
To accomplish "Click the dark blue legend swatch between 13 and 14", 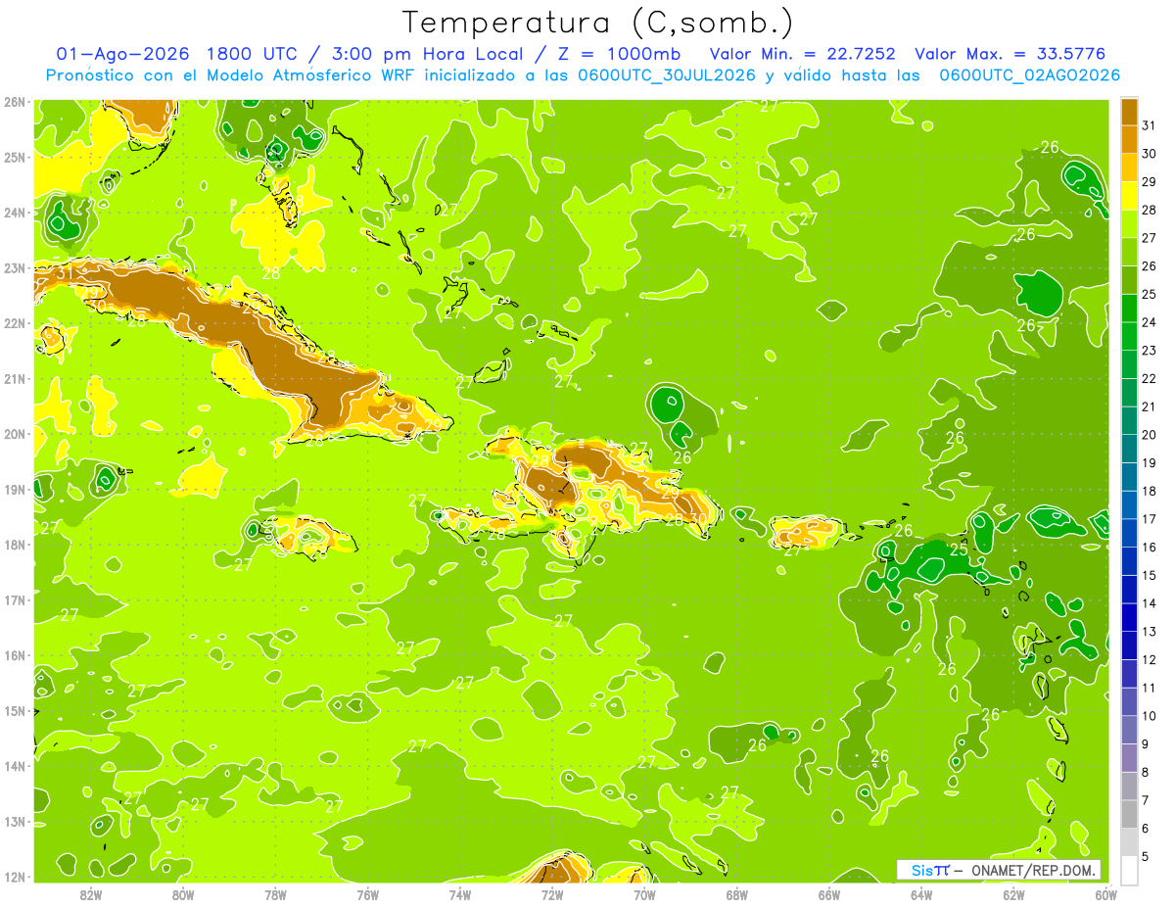I will [1129, 617].
